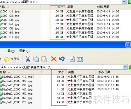Click the 100 KB size cell
The image size is (131, 109).
point(59,12)
